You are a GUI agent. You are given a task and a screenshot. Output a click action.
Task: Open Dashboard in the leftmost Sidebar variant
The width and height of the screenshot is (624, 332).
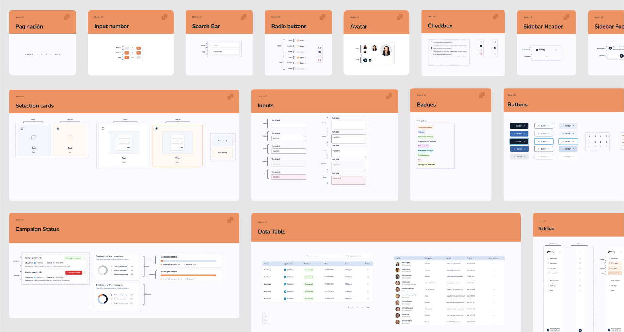point(553,258)
